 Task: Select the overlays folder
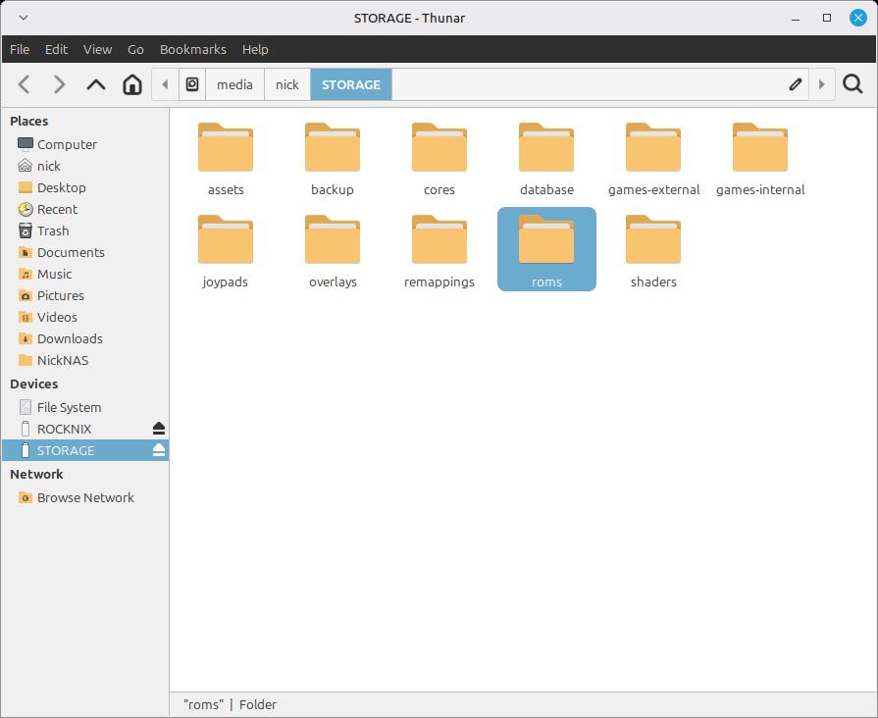click(333, 251)
